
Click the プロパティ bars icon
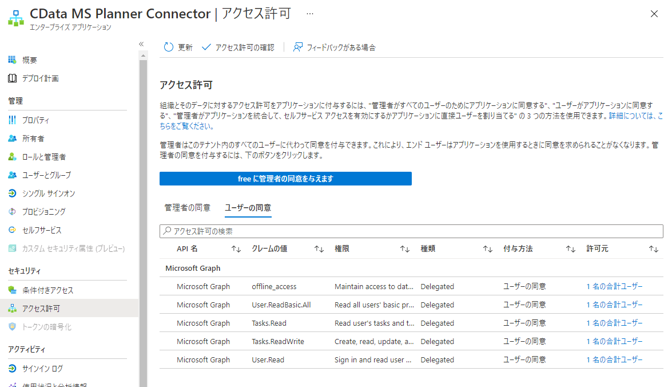point(13,120)
